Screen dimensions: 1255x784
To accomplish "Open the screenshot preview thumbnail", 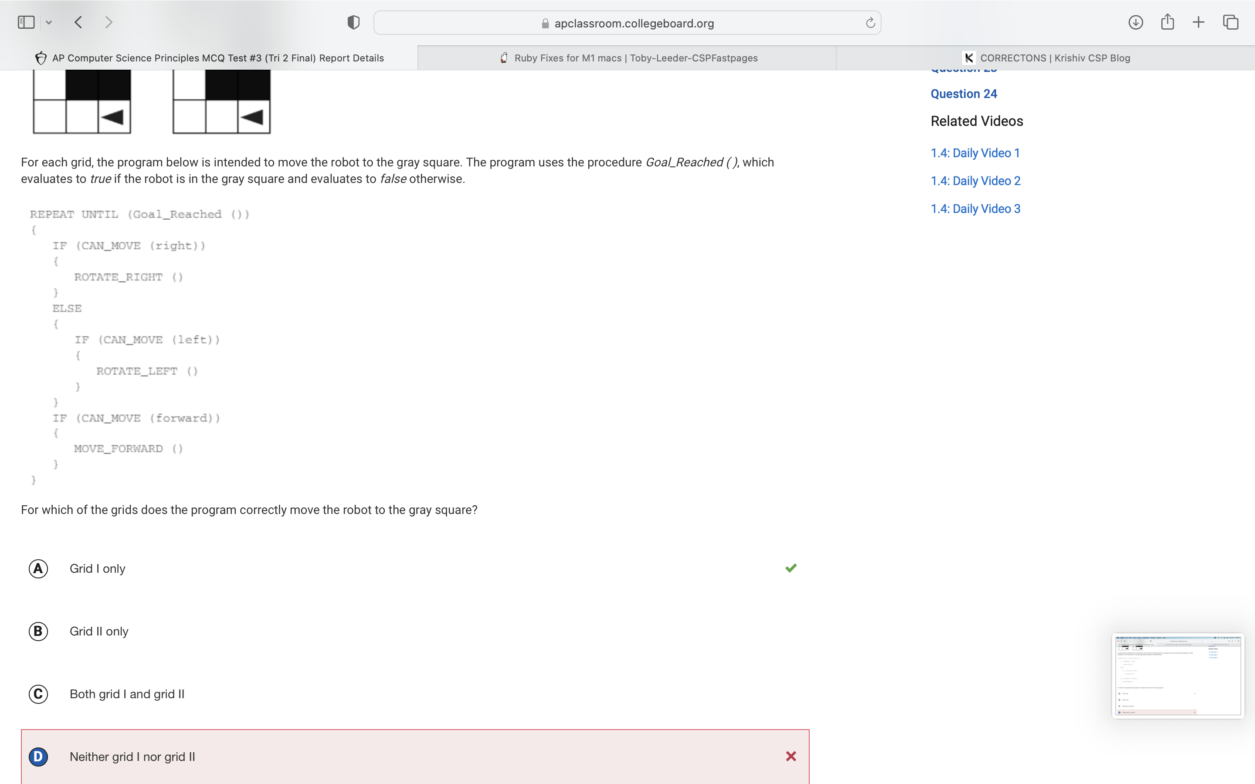I will click(x=1178, y=676).
